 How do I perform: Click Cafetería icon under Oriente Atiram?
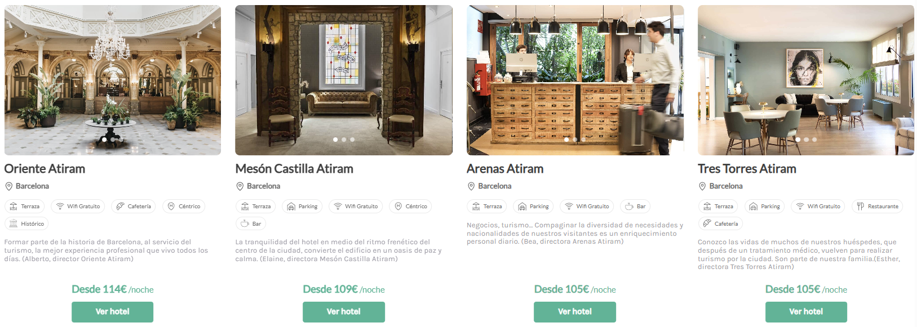[120, 207]
